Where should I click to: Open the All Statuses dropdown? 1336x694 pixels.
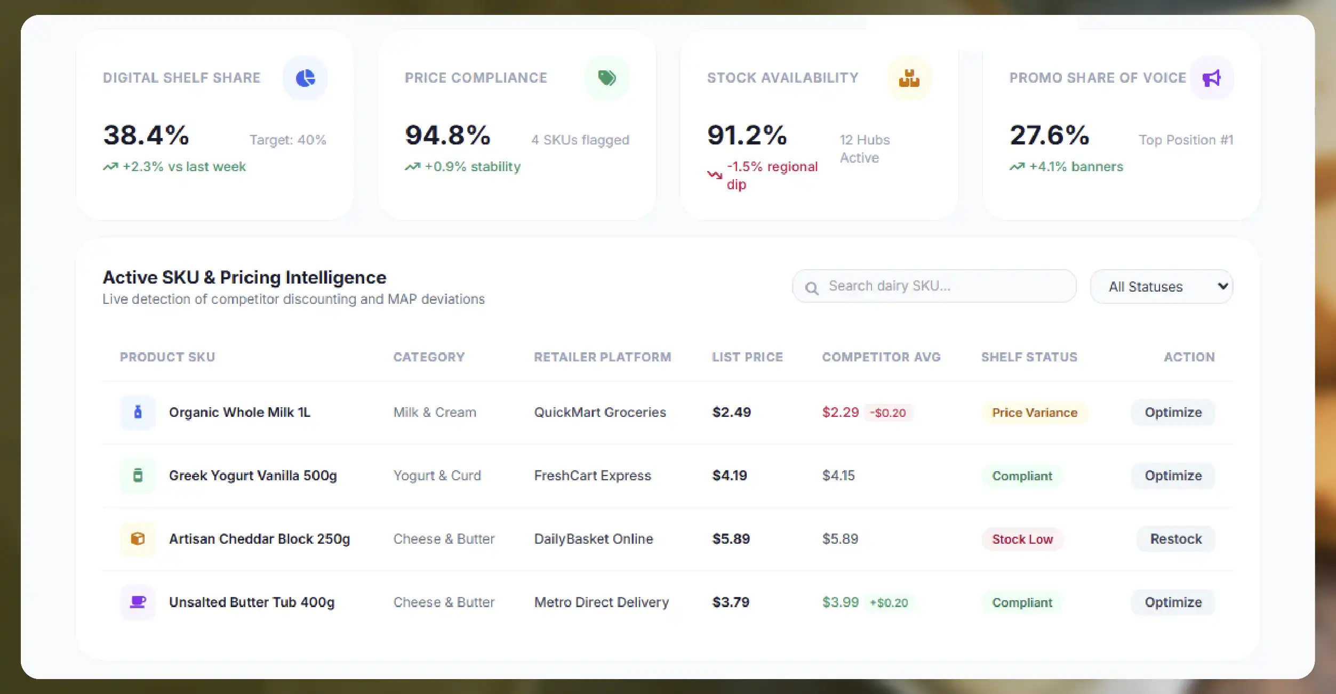1162,286
